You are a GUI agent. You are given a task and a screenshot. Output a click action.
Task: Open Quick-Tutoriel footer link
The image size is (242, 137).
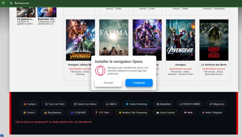click(165, 112)
